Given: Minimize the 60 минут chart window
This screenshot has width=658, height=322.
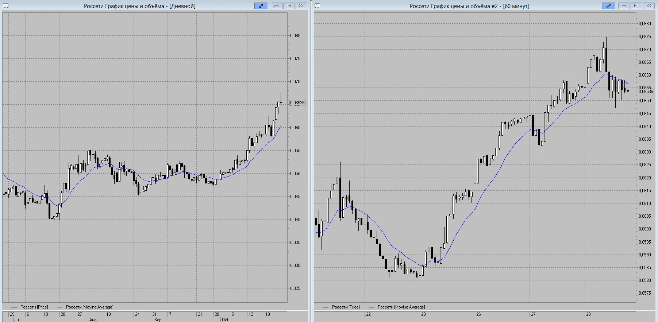Looking at the screenshot, I should [624, 6].
